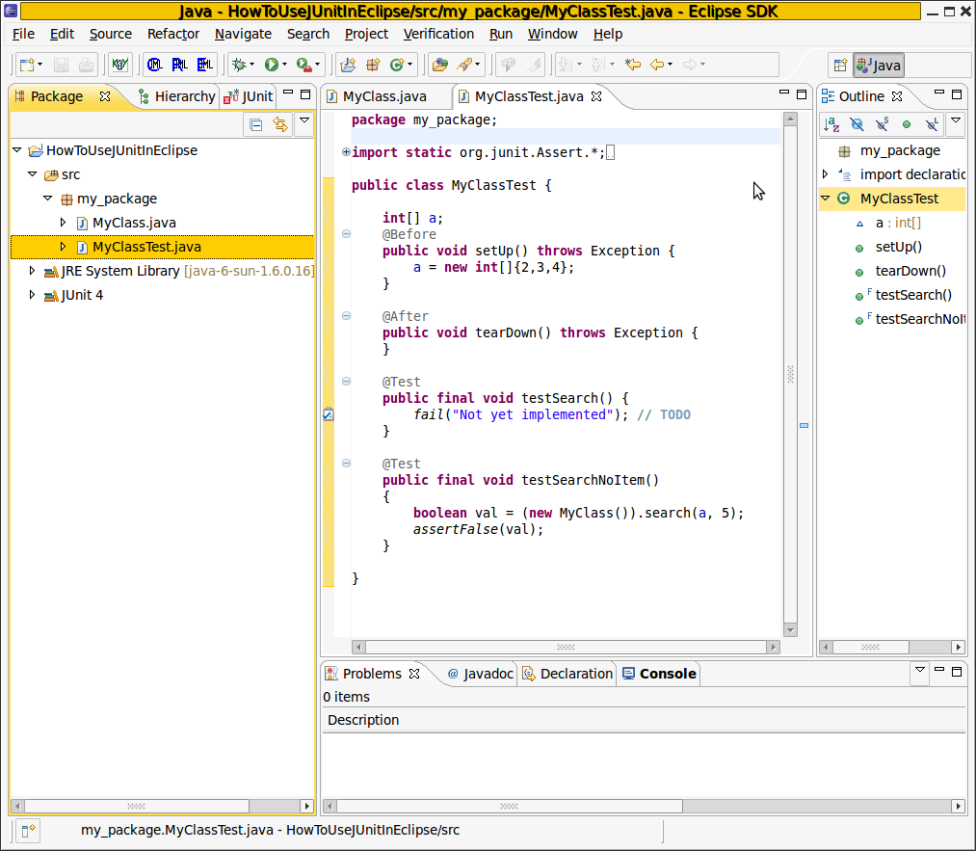
Task: Open the Navigate menu
Action: click(x=243, y=35)
